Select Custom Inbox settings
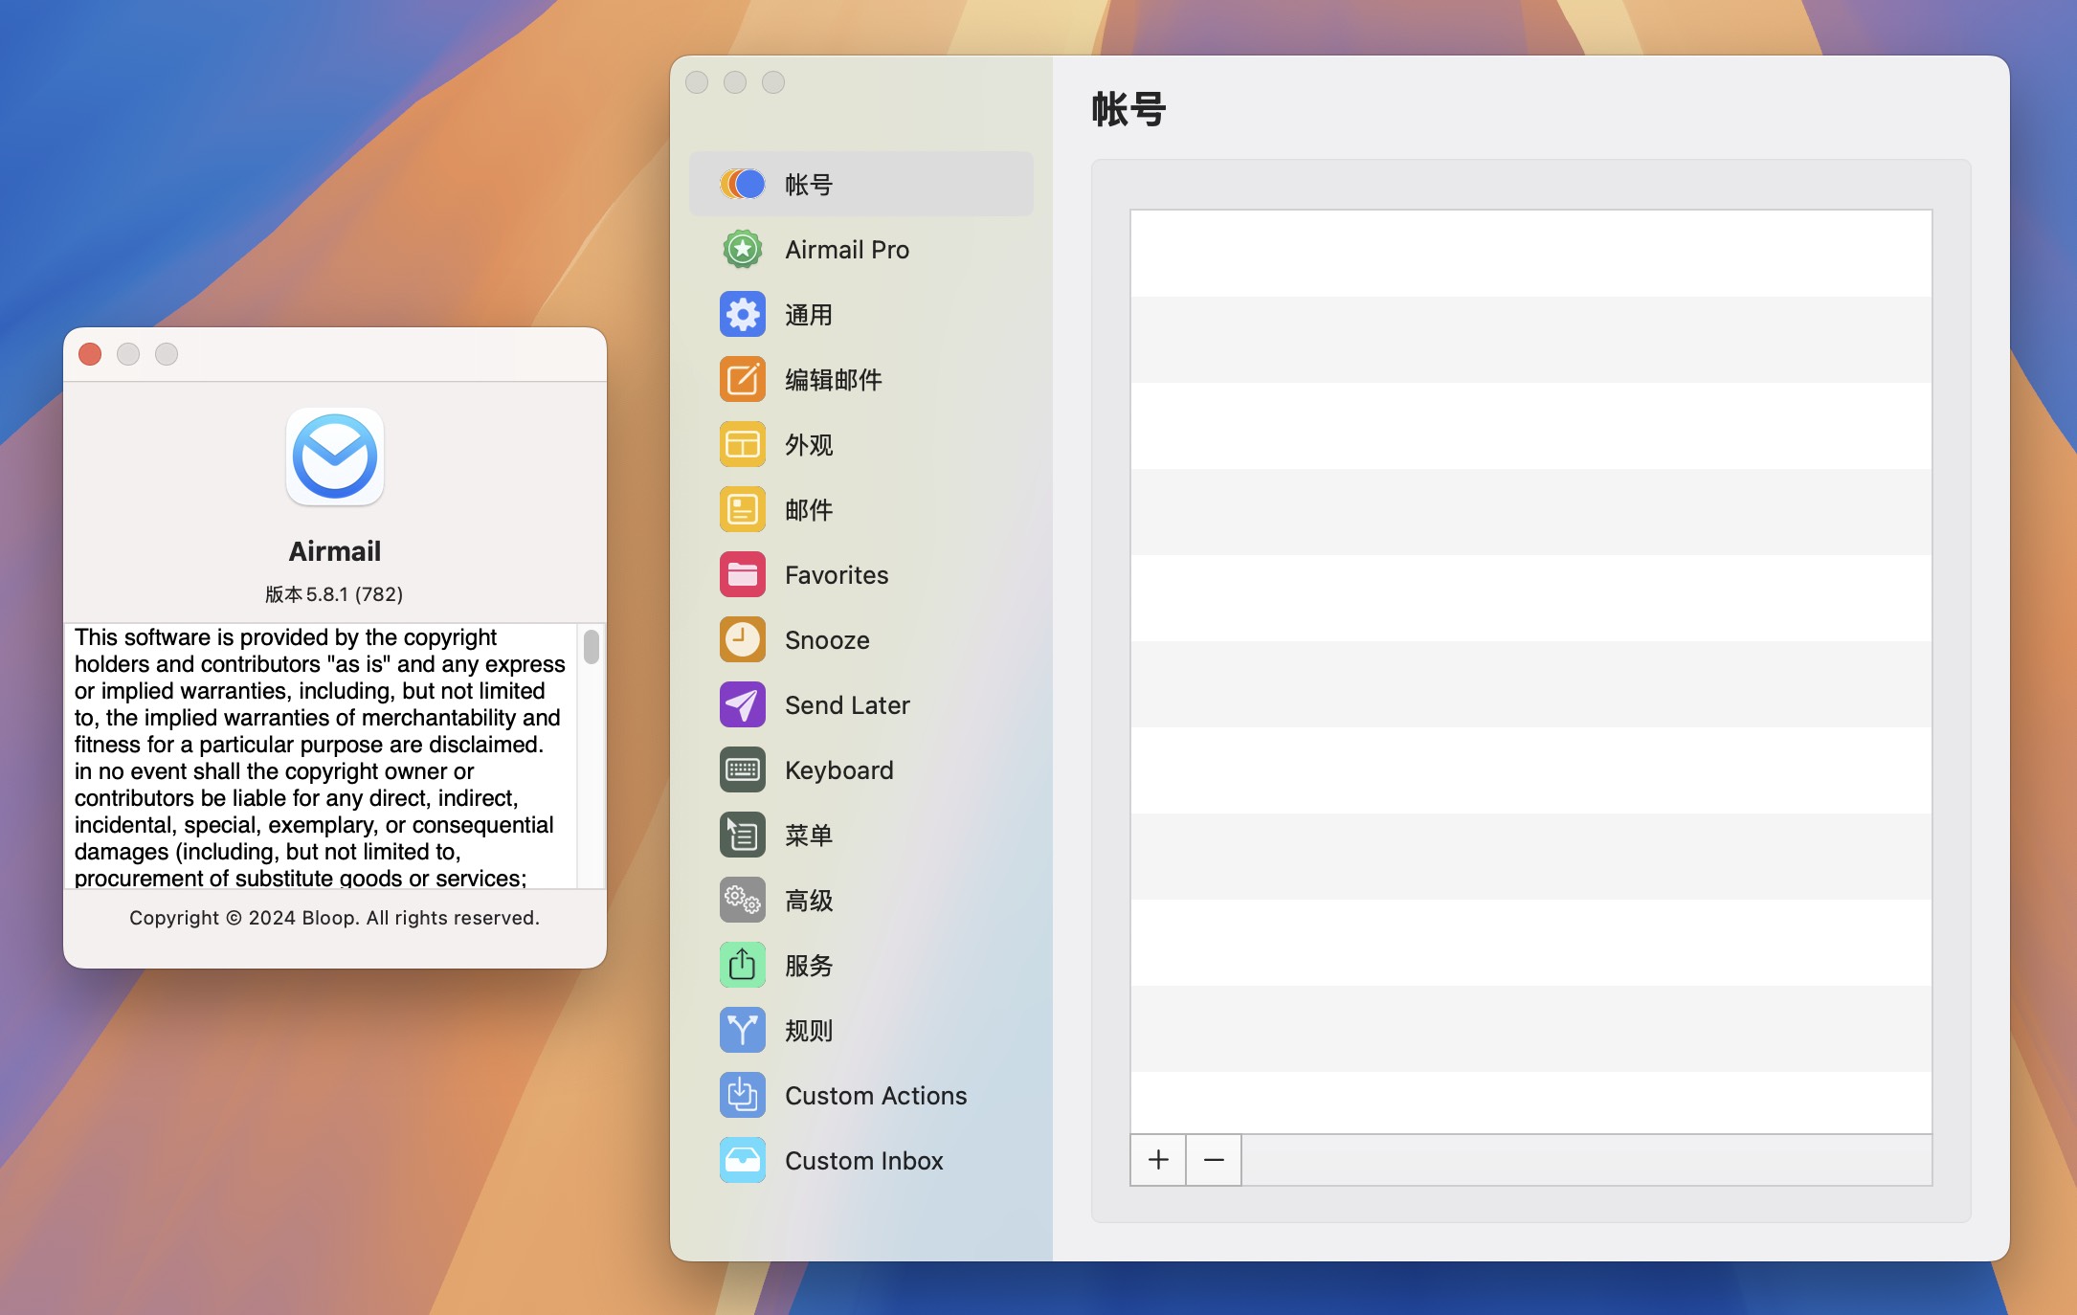The height and width of the screenshot is (1315, 2077). coord(864,1159)
